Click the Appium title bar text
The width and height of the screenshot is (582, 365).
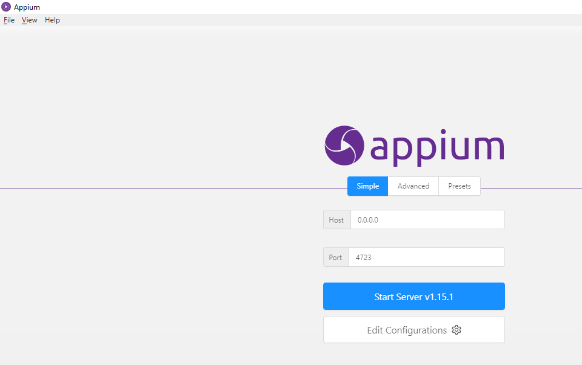pyautogui.click(x=27, y=7)
